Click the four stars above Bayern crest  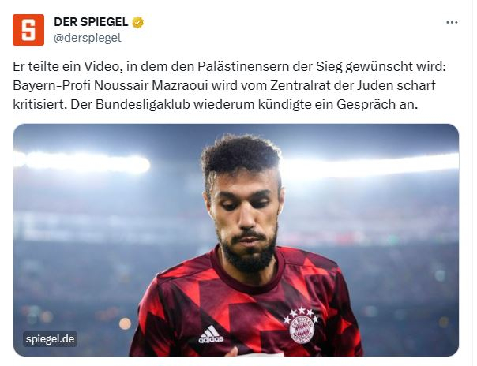pos(301,314)
